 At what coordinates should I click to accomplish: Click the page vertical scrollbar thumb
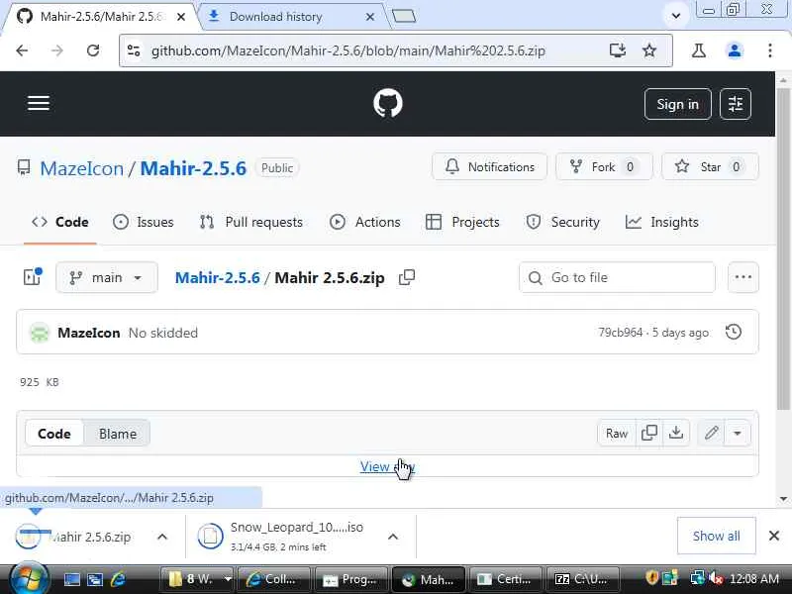click(782, 247)
